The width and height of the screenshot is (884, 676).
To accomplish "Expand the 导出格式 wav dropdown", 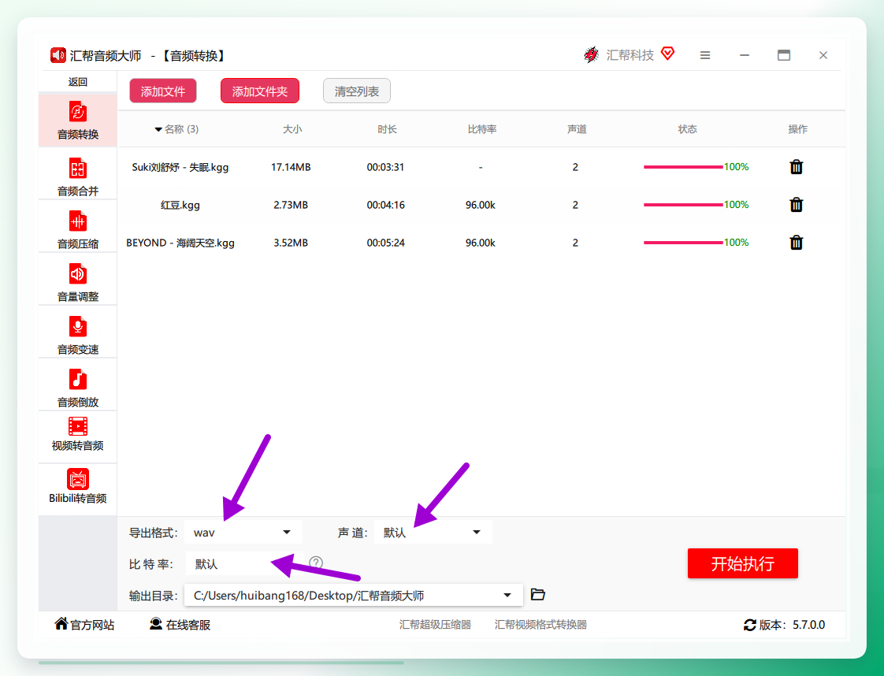I will [243, 533].
